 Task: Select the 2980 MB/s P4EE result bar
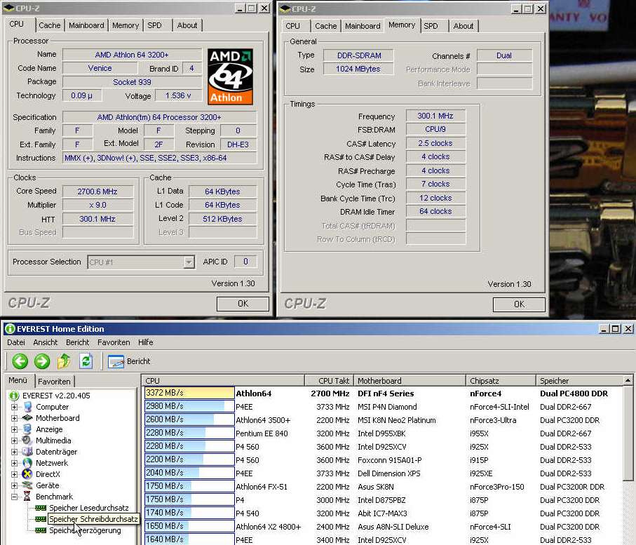click(189, 406)
